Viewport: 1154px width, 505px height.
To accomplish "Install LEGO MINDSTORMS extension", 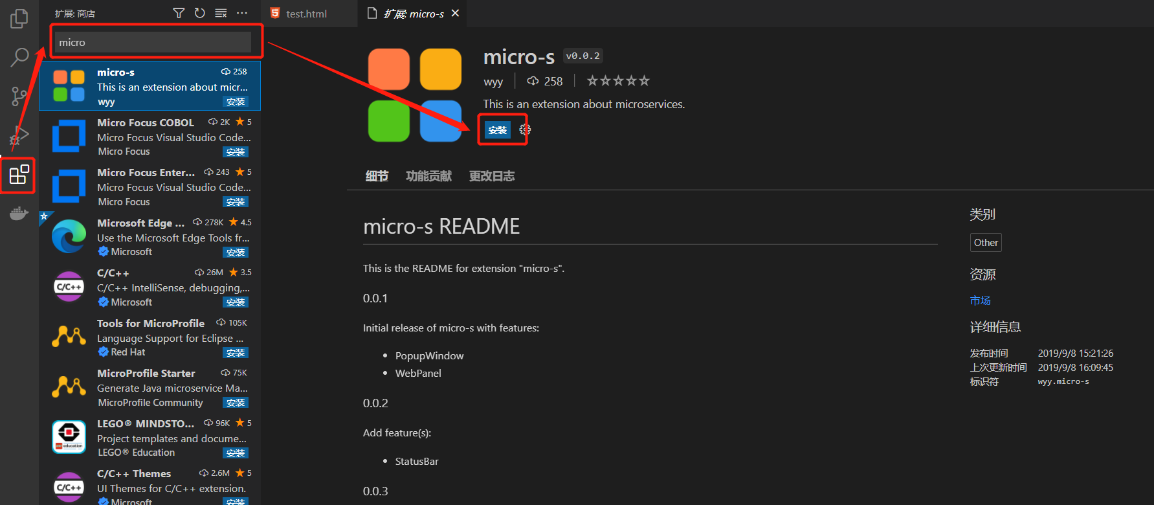I will 236,453.
